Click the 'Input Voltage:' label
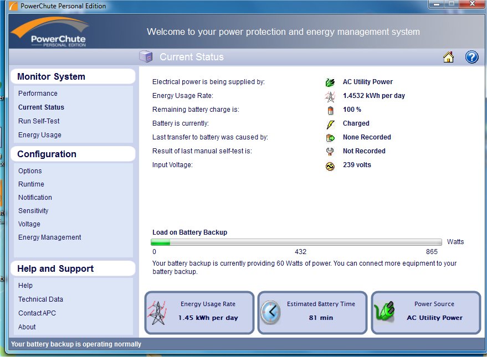The image size is (487, 357). (x=172, y=165)
